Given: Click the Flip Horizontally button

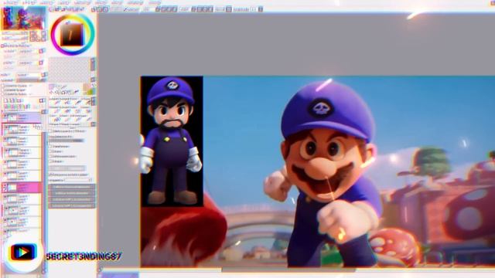Looking at the screenshot, I should 72,187.
